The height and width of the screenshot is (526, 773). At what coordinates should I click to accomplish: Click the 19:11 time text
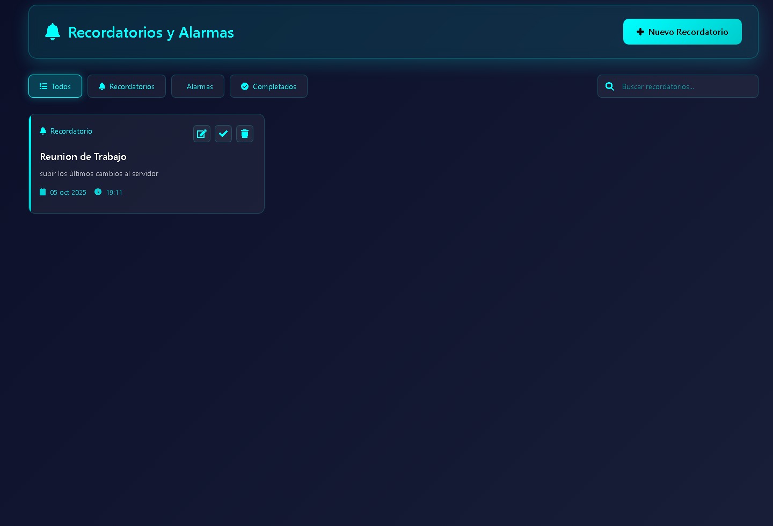[x=114, y=193]
